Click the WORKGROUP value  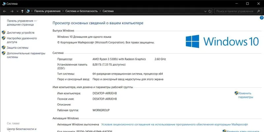pyautogui.click(x=101, y=110)
